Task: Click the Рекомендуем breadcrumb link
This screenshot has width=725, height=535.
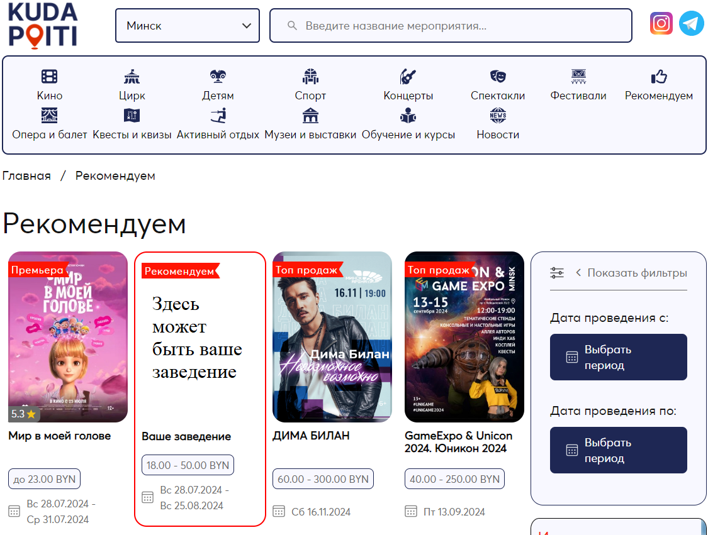Action: (115, 176)
